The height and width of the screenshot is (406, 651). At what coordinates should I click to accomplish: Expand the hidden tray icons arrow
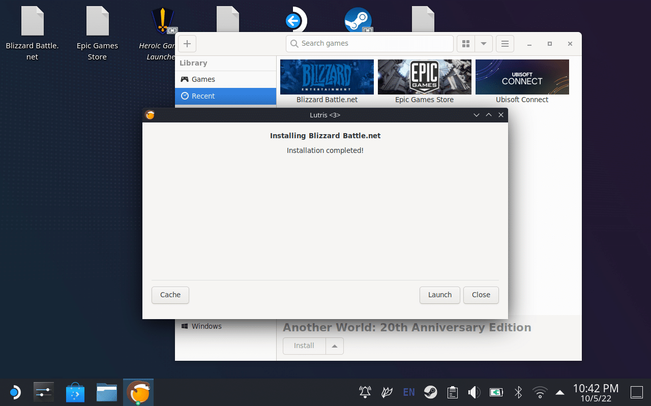point(560,392)
